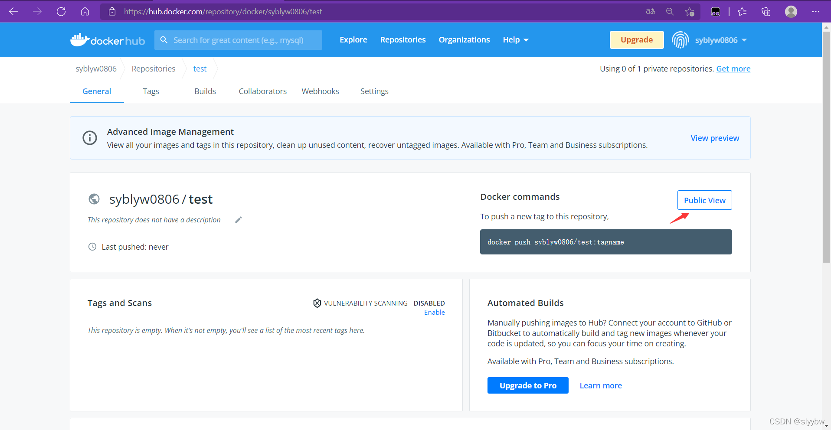Expand the Help dropdown menu
The image size is (831, 430).
516,40
